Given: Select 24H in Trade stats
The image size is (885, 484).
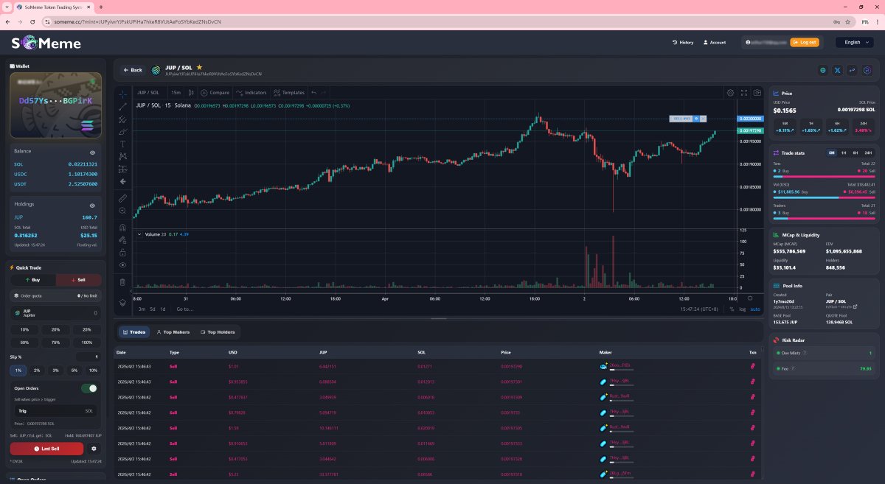Looking at the screenshot, I should [x=868, y=152].
